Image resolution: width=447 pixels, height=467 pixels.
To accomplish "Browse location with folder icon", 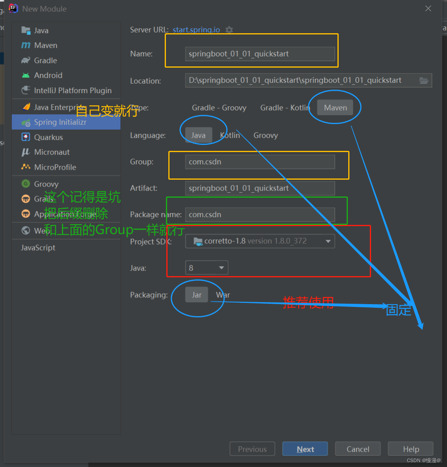I will tap(424, 80).
